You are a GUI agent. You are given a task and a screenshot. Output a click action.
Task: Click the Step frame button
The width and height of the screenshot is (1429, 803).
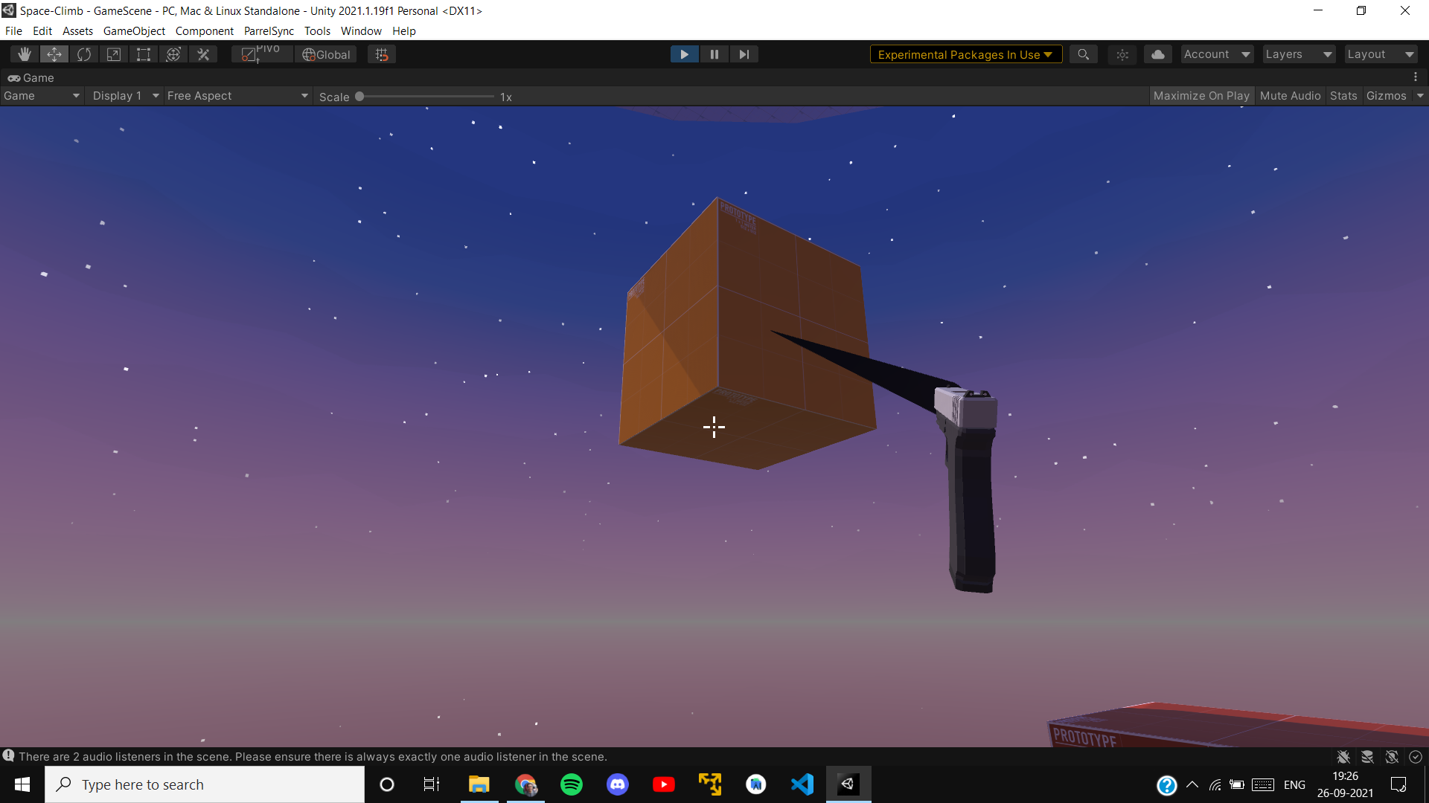tap(744, 54)
